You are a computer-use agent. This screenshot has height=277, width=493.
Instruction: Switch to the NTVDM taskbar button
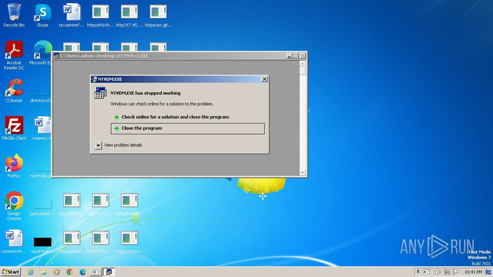coord(109,272)
